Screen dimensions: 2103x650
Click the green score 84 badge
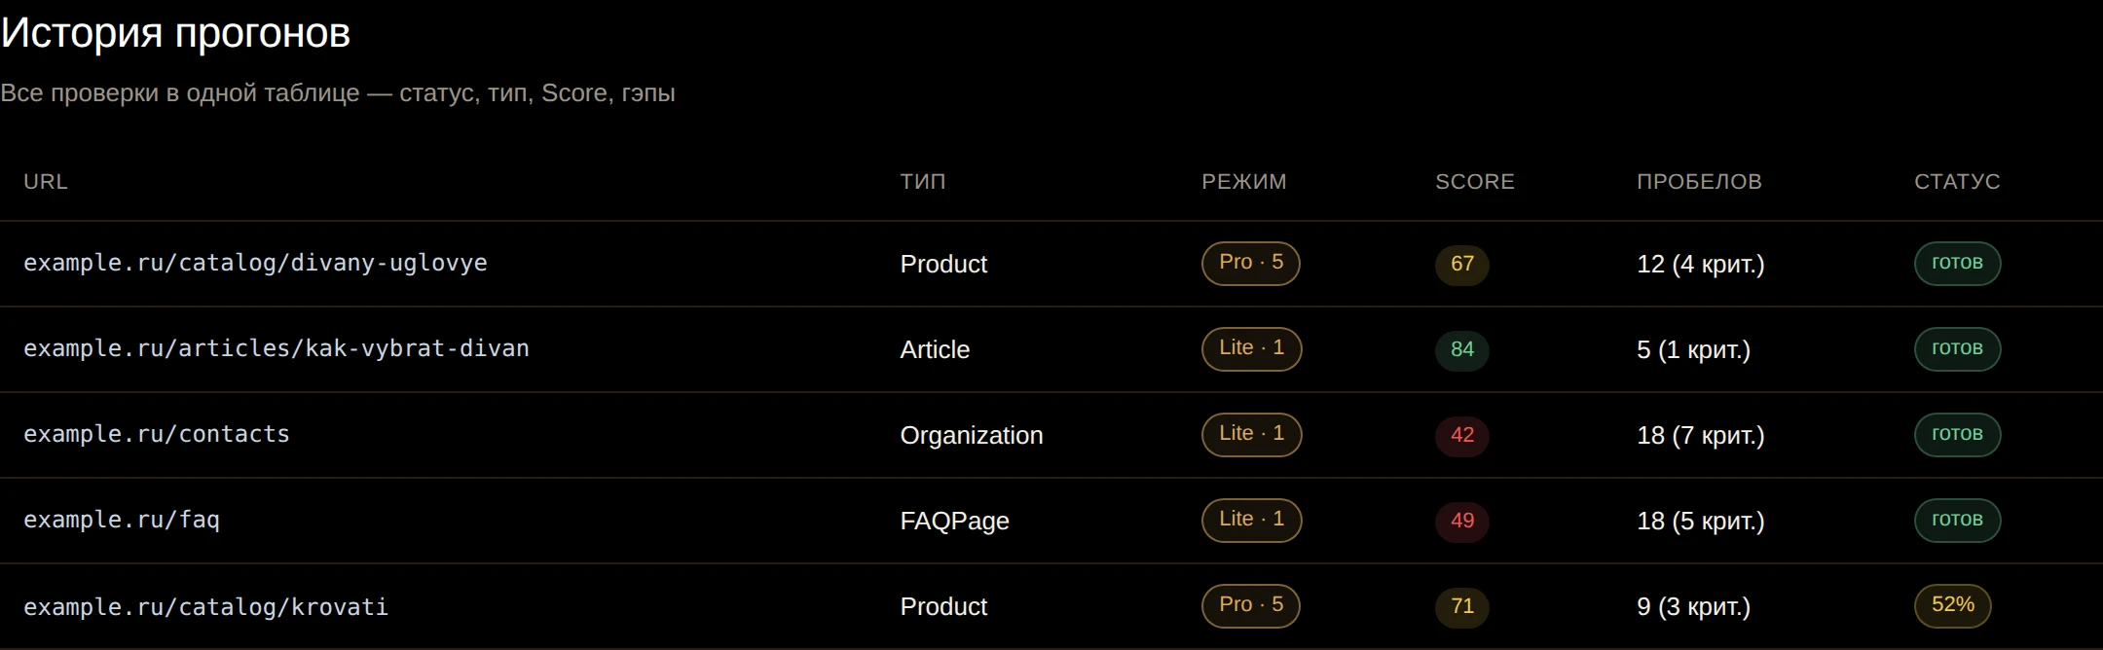(x=1462, y=349)
